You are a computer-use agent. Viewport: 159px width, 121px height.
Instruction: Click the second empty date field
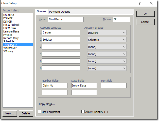[84, 93]
